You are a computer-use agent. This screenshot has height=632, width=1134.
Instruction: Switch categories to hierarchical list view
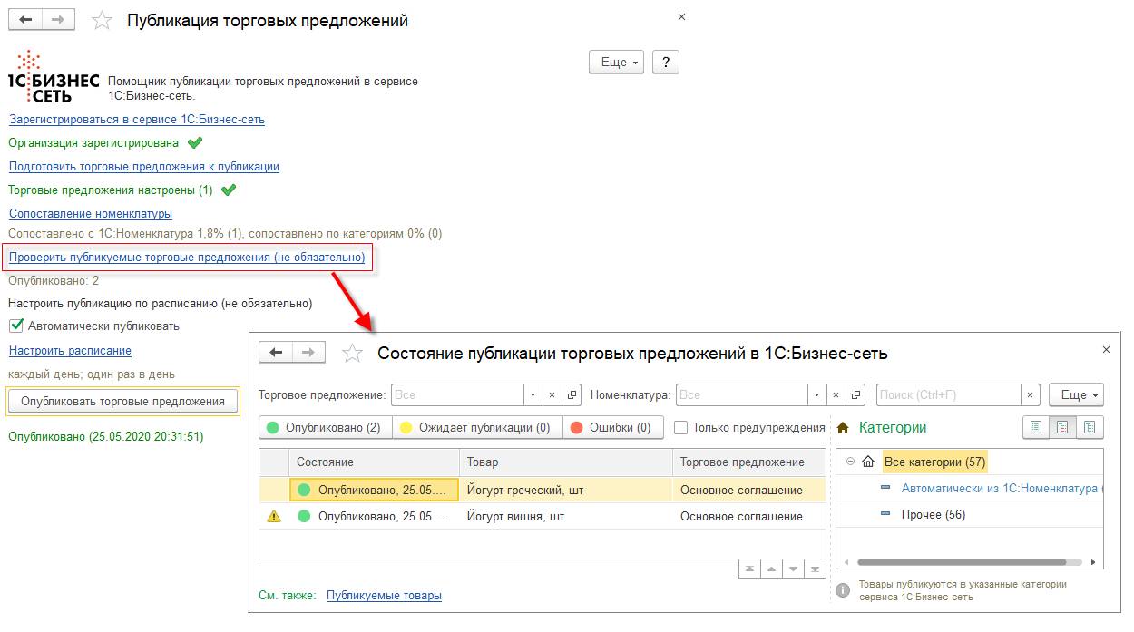[x=1062, y=427]
